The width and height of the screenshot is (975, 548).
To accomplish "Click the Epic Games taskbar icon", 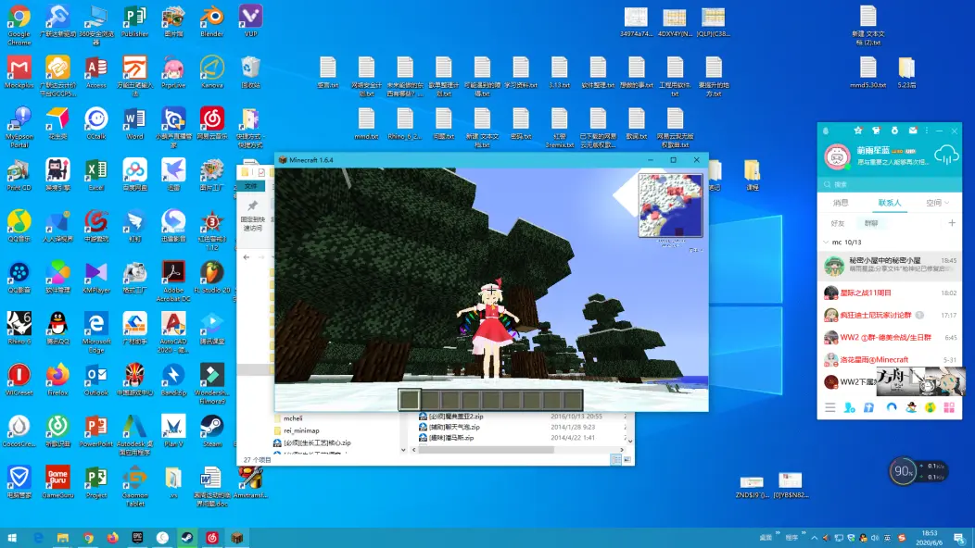I will tap(137, 538).
